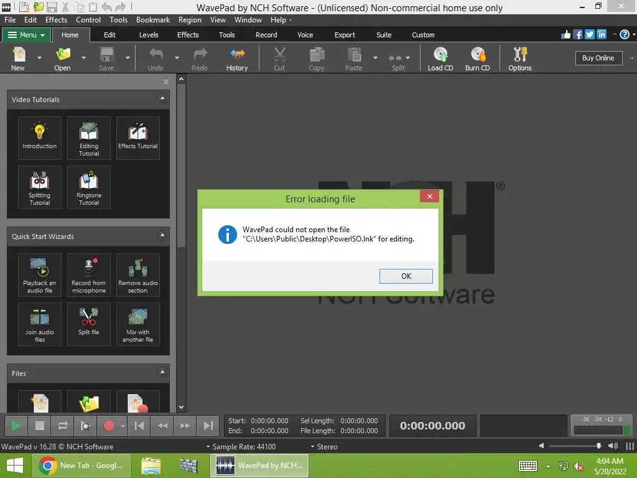Start Join audio files wizard
637x478 pixels.
click(39, 324)
